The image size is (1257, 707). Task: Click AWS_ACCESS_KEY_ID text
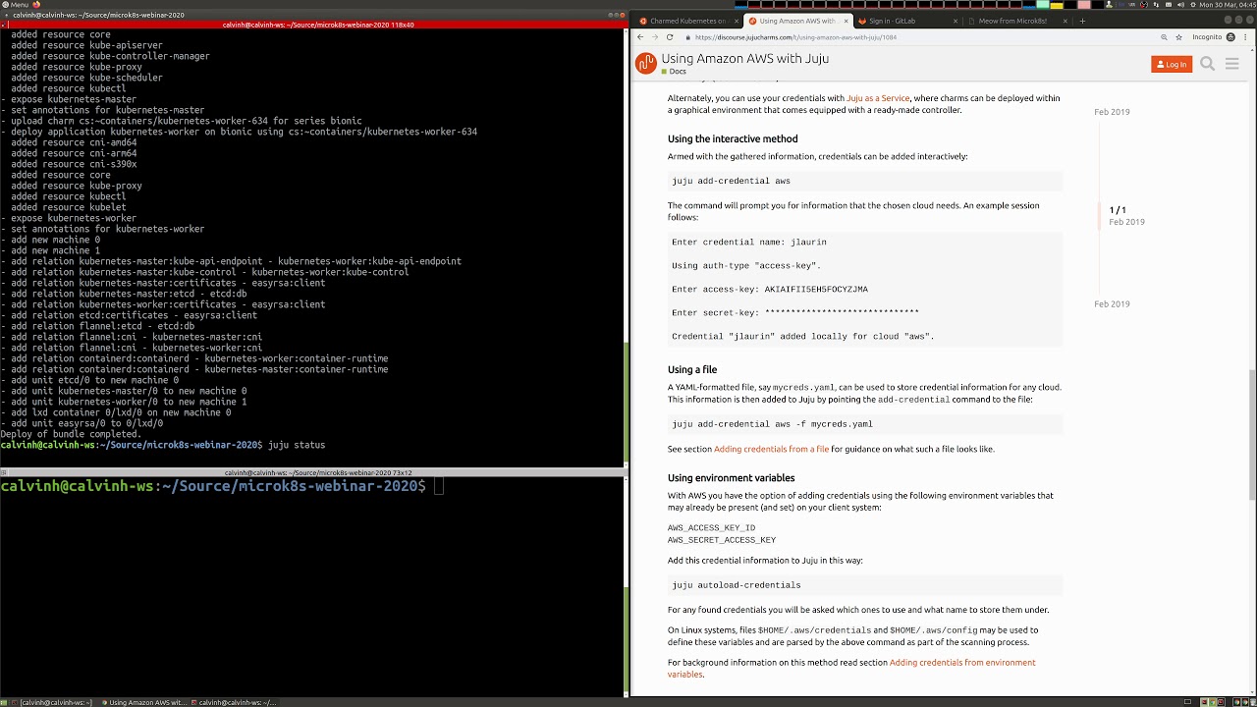coord(712,528)
